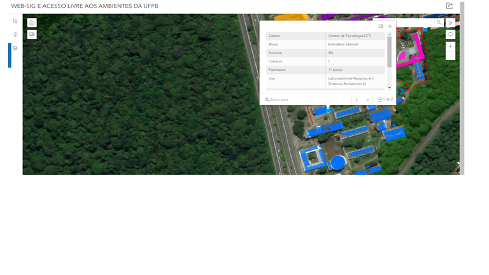The width and height of the screenshot is (489, 275).
Task: Click the home default extent button
Action: point(32,22)
